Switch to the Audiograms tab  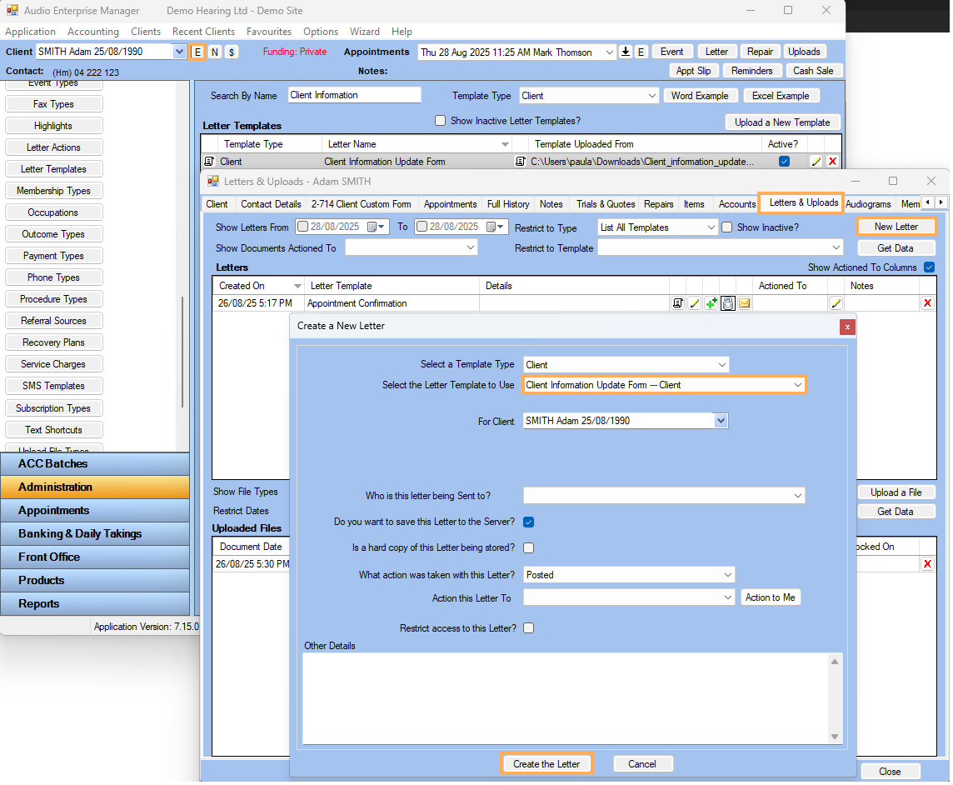(867, 204)
